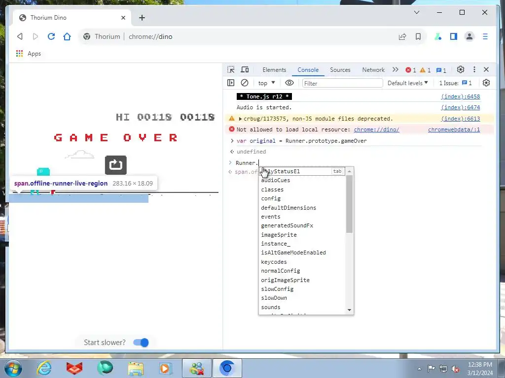Click the yellow warning count badge

[425, 70]
